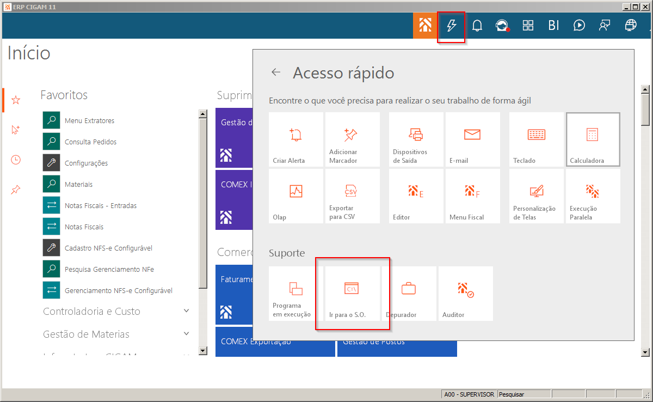
Task: Click the BI icon in top bar
Action: pyautogui.click(x=553, y=25)
